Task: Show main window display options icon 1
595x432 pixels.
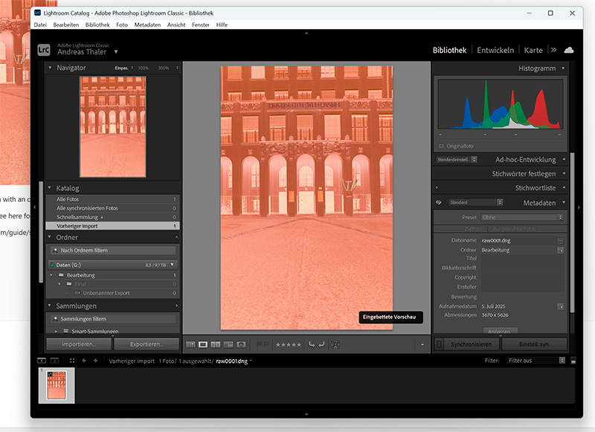Action: [42, 361]
